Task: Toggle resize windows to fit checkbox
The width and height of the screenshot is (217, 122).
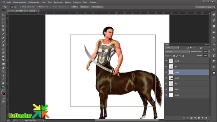Action: tap(21, 7)
